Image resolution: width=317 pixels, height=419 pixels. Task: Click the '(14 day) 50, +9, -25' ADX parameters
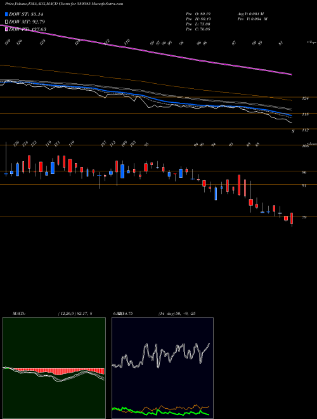click(177, 314)
